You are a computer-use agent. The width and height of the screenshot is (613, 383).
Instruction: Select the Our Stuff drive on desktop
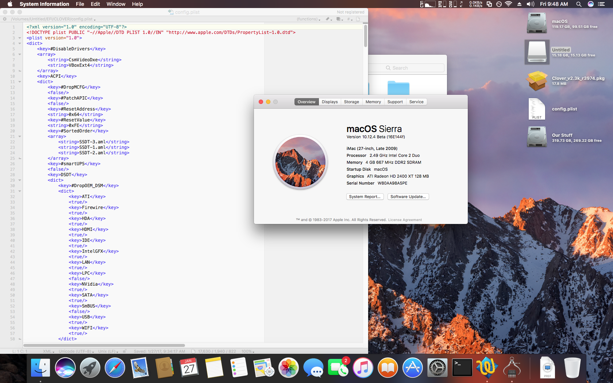point(536,137)
